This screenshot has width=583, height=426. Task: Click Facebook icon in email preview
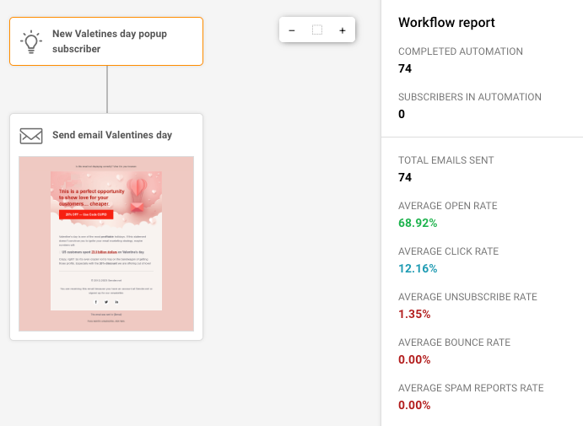click(95, 301)
